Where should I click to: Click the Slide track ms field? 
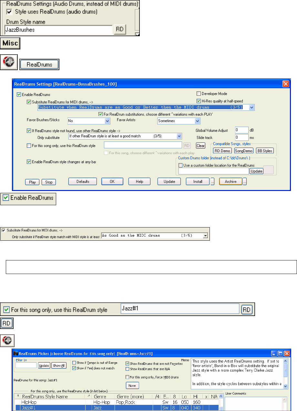241,138
